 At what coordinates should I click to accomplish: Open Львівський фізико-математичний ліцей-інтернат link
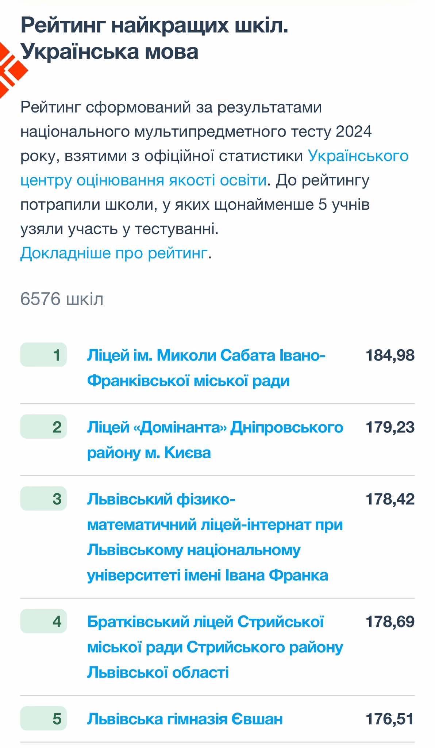[x=215, y=537]
